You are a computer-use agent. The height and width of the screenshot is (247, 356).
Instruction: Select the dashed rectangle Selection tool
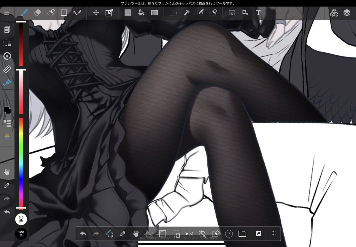pos(173,13)
